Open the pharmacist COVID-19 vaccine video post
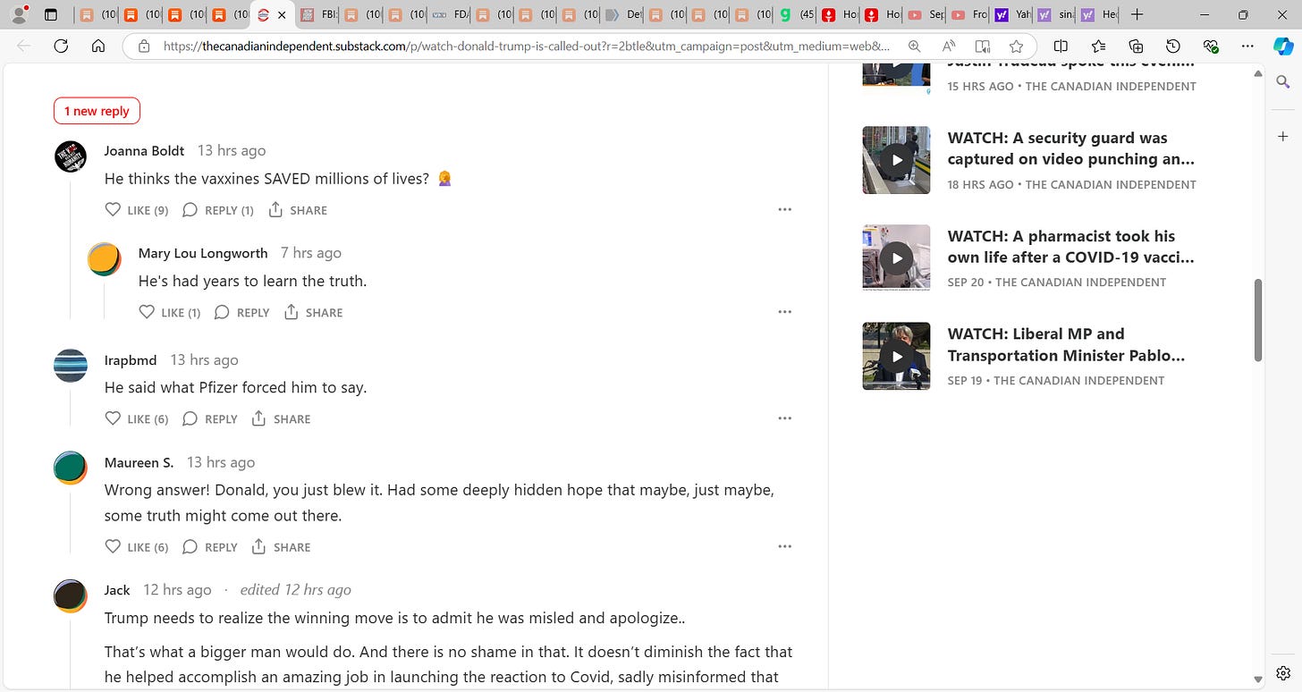The image size is (1302, 692). click(1070, 247)
